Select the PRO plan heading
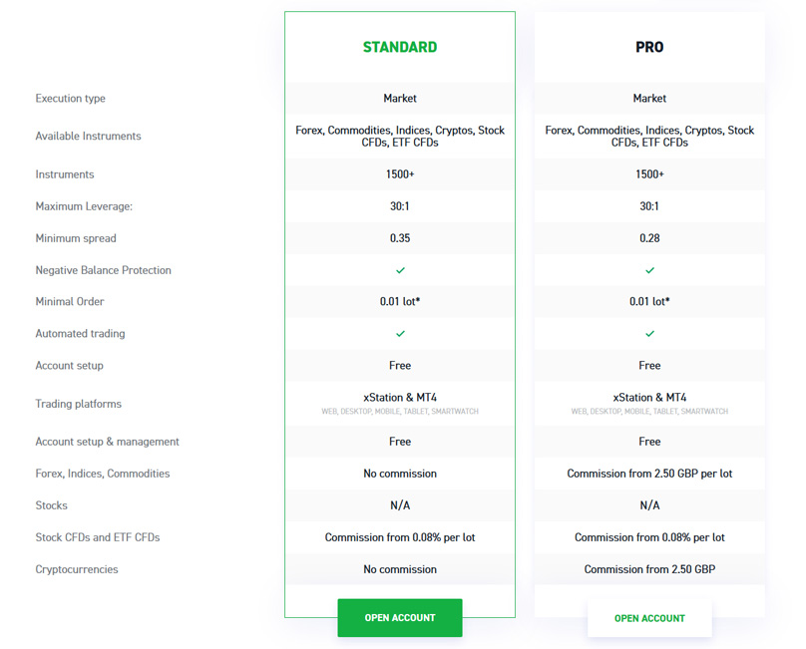Screen dimensions: 806x649 coord(649,47)
